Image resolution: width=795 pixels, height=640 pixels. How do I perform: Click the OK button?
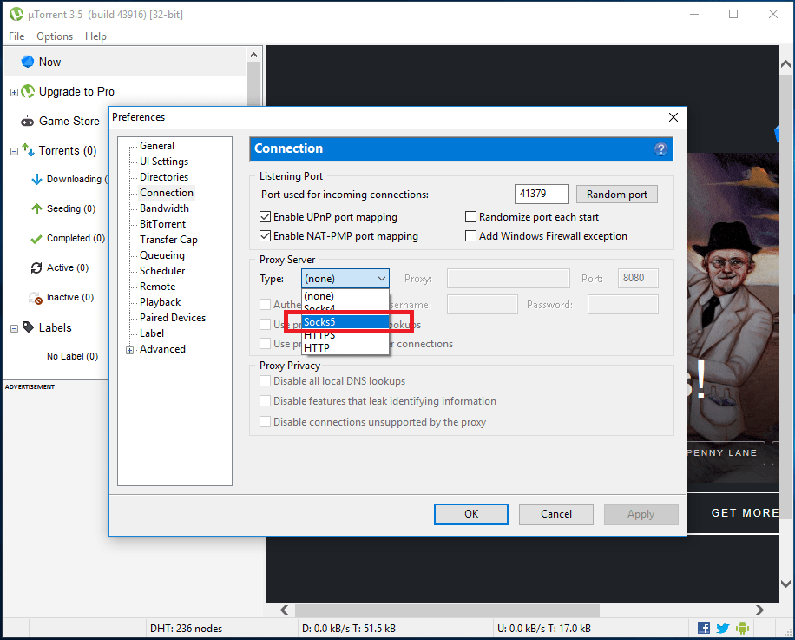(471, 514)
